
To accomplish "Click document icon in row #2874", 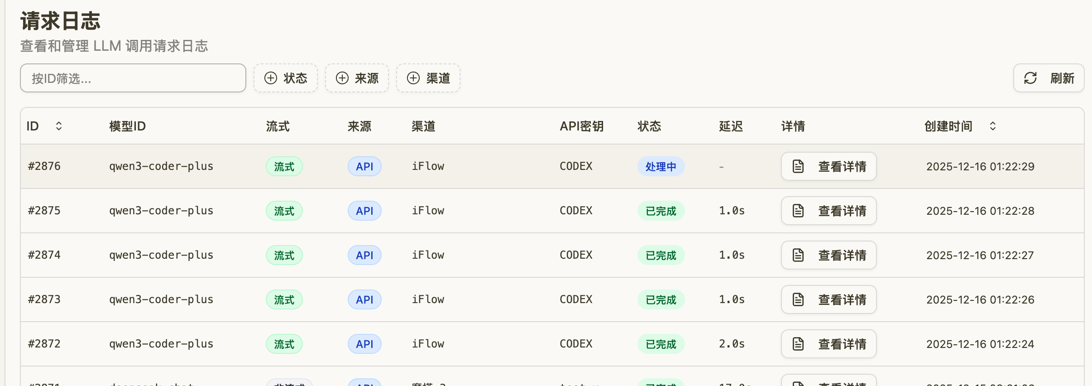I will click(x=798, y=255).
